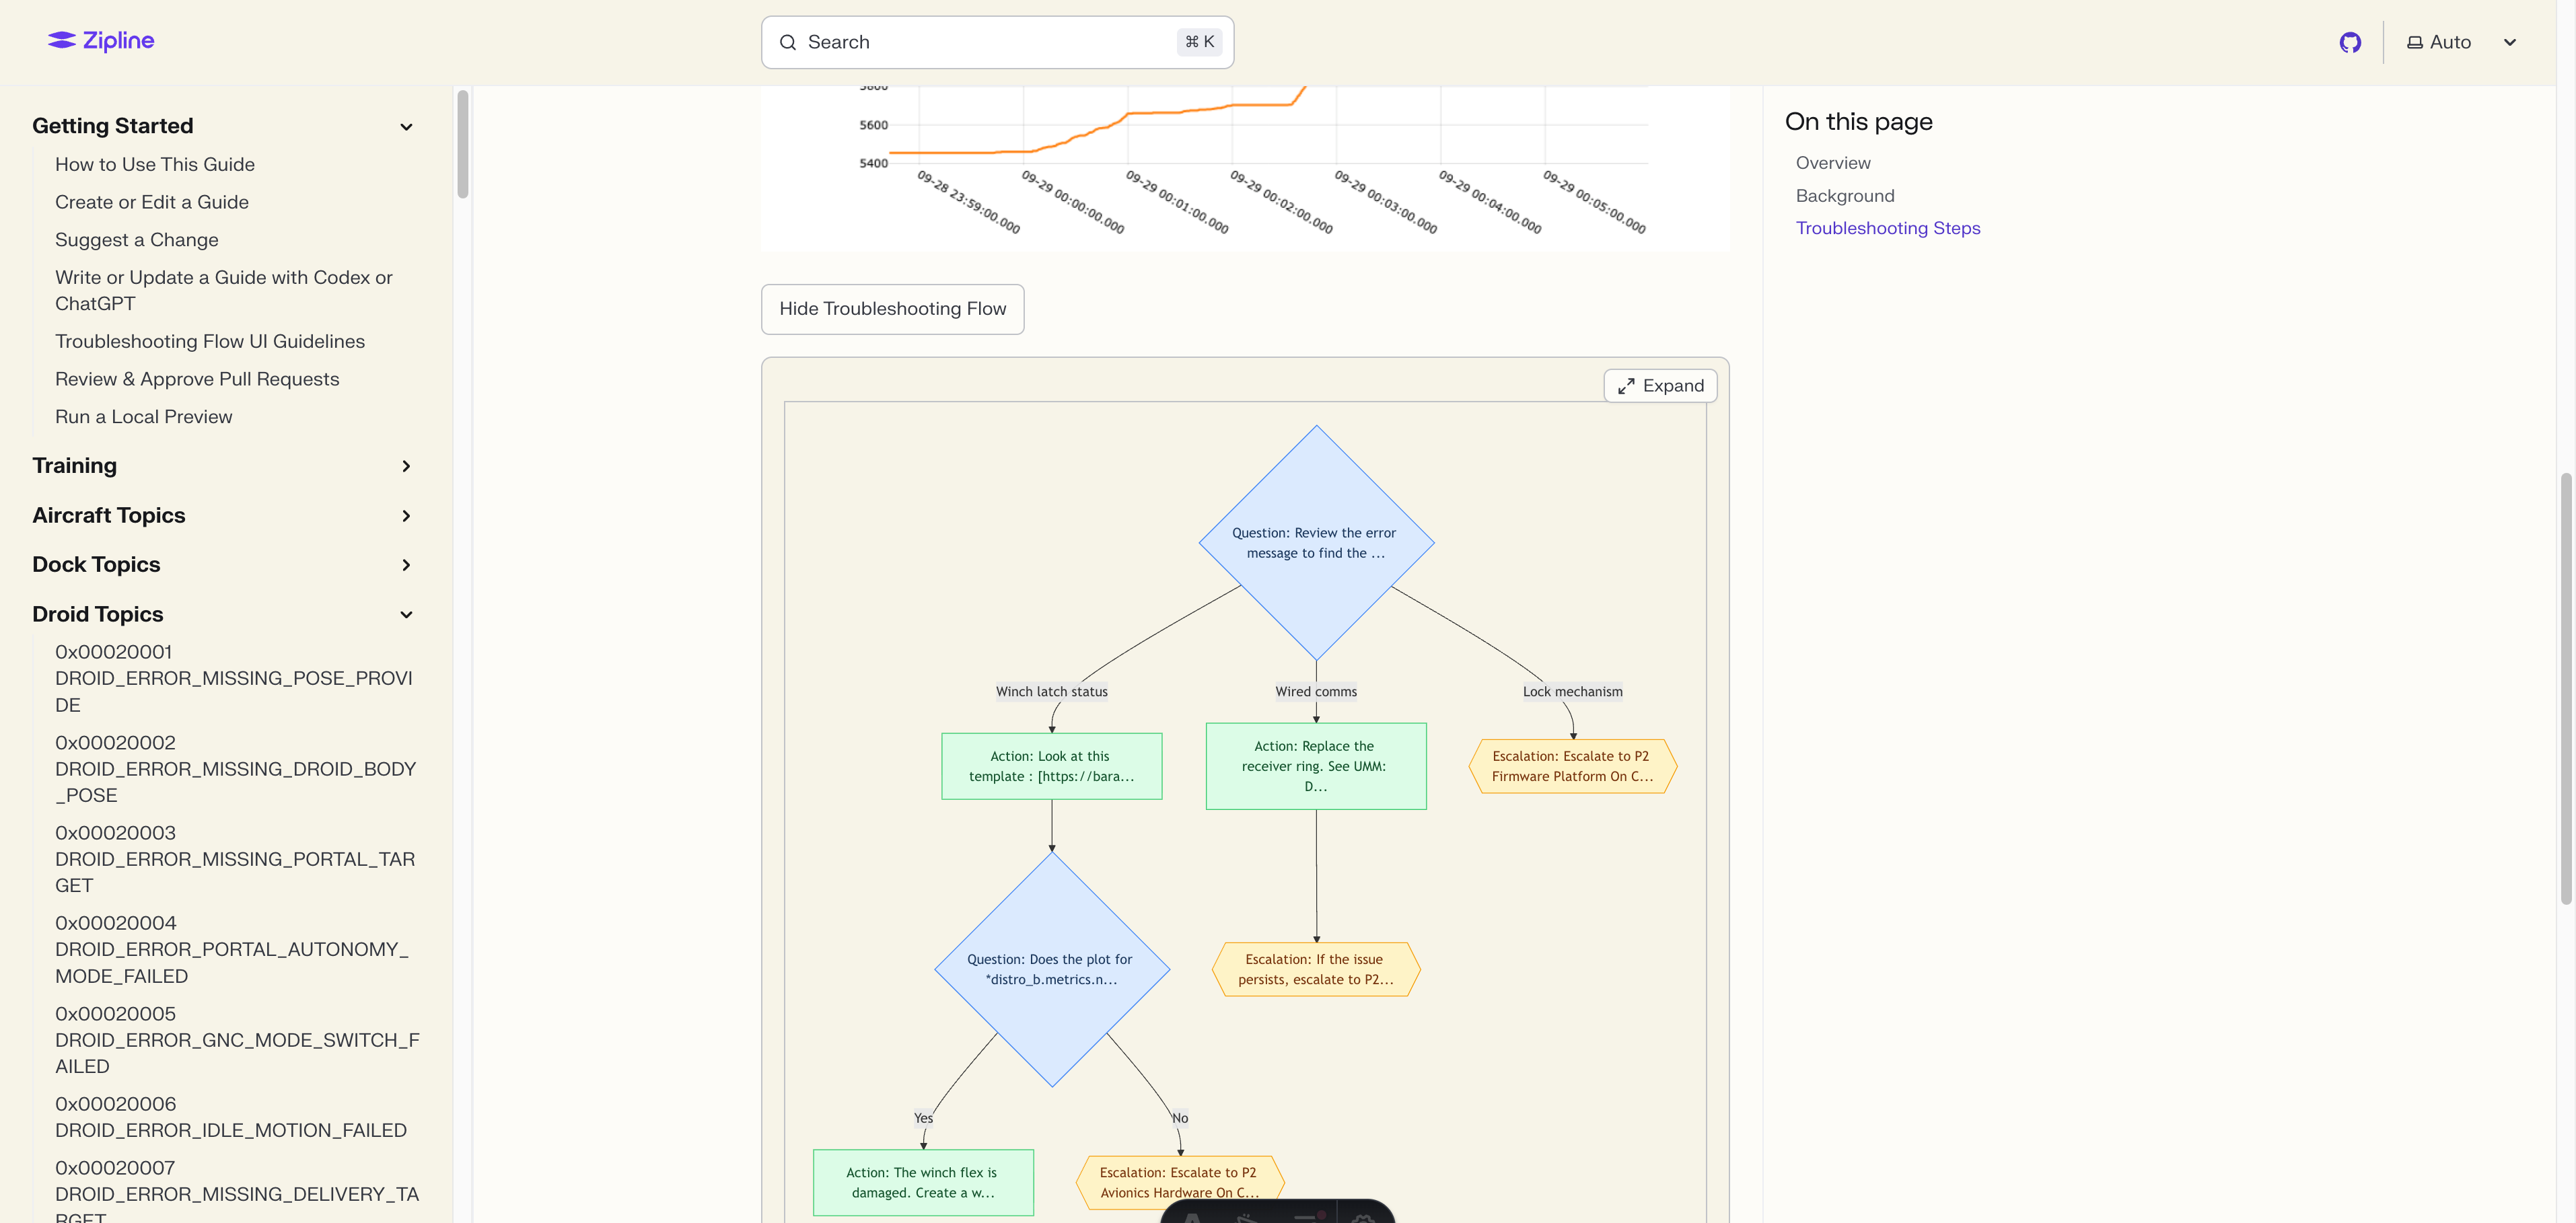Click the 'Replace the receiver ring' action node
Viewport: 2576px width, 1223px height.
[x=1316, y=766]
